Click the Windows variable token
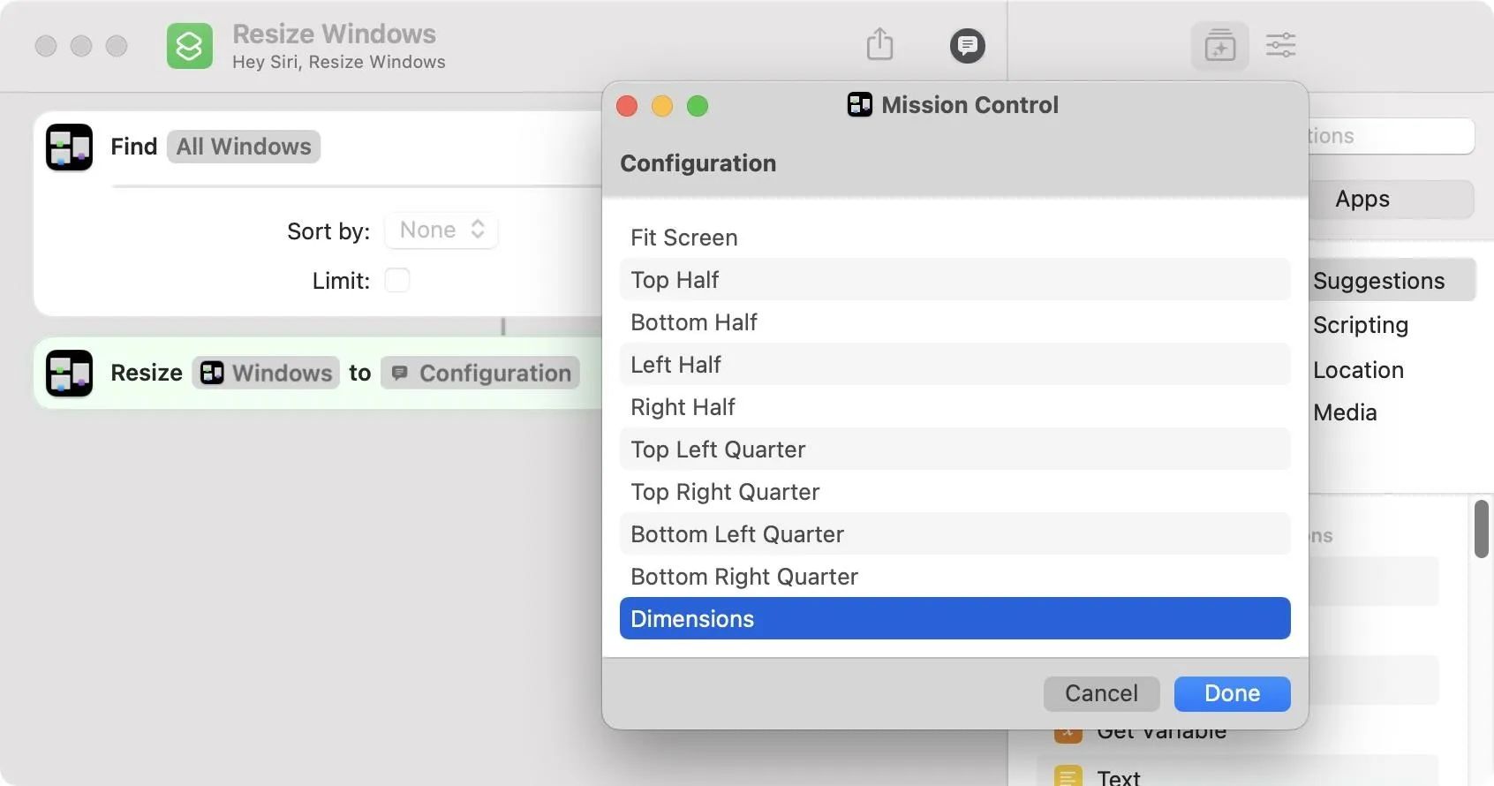This screenshot has height=786, width=1494. [x=266, y=373]
